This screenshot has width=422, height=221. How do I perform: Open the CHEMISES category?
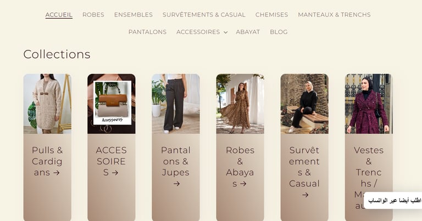(x=271, y=15)
